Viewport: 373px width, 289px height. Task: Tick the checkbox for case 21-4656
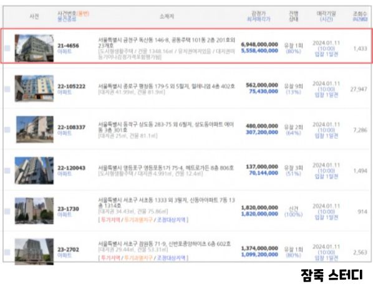coord(7,48)
